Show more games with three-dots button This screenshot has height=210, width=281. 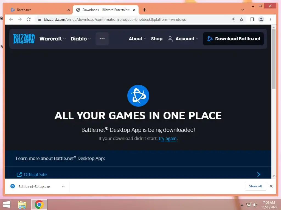[x=102, y=39]
